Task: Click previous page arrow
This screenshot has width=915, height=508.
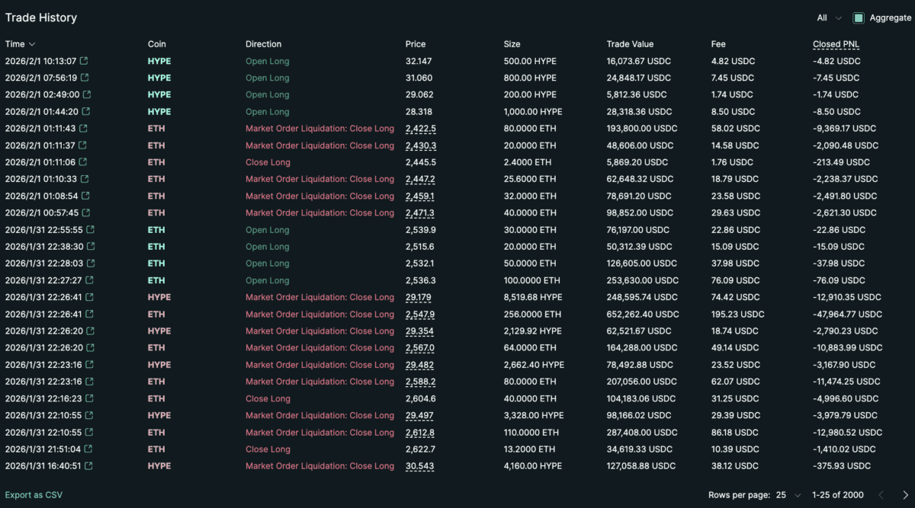Action: [881, 495]
